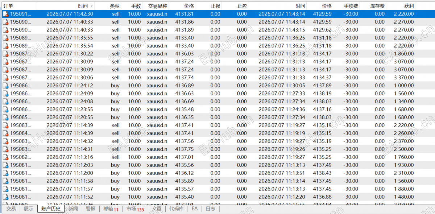Click the open time 2026.07.07 11:42:30
Image resolution: width=435 pixels, height=214 pixels.
[x=70, y=14]
